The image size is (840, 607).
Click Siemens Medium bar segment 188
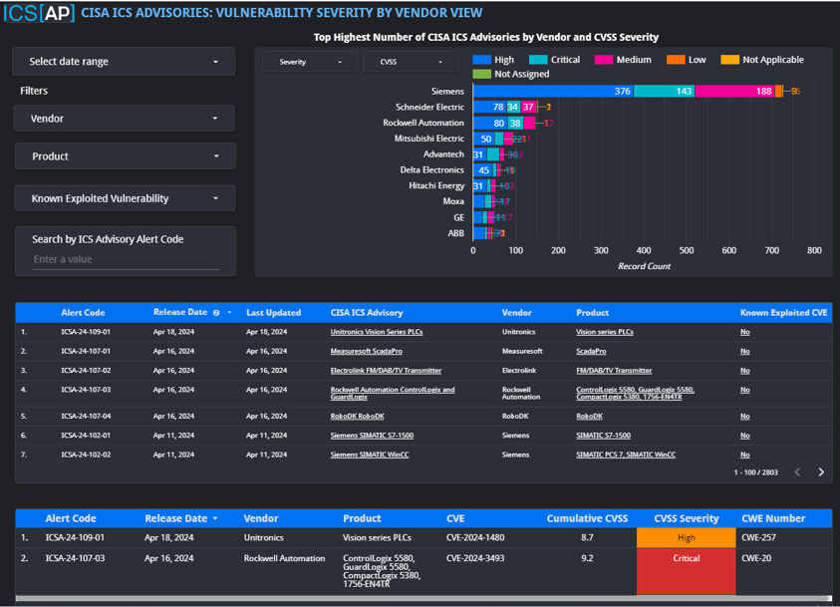pyautogui.click(x=735, y=91)
